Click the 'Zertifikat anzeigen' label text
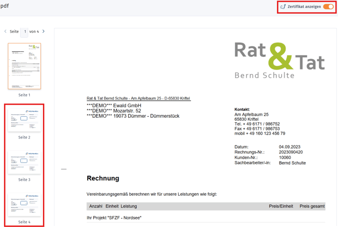 coord(304,7)
